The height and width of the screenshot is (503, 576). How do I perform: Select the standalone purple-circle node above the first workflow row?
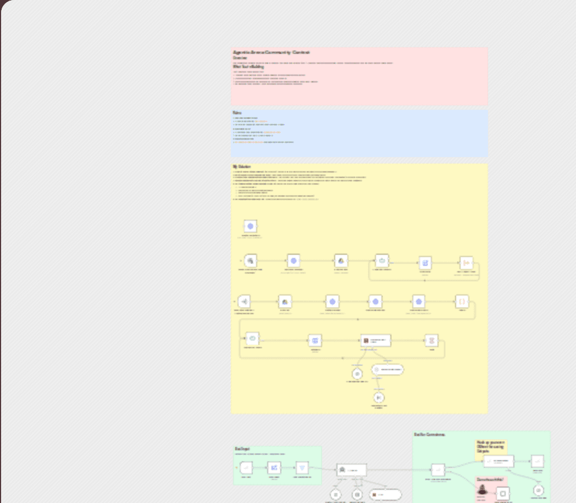coord(250,226)
